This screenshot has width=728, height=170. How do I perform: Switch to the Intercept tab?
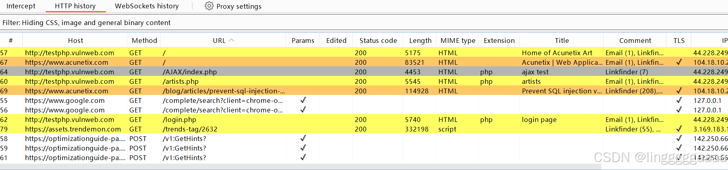[21, 6]
